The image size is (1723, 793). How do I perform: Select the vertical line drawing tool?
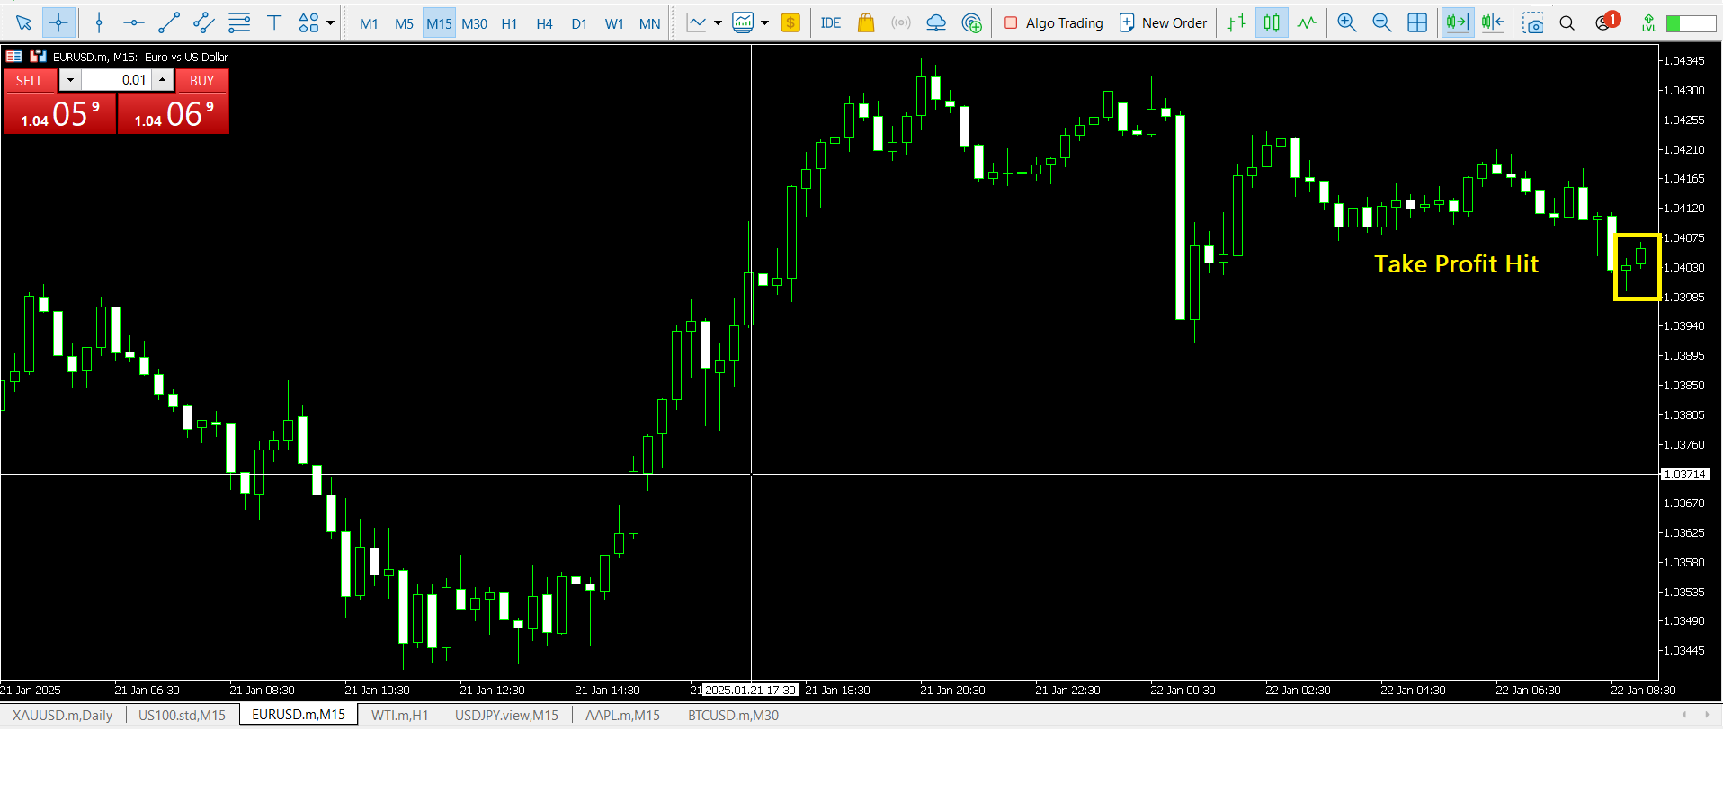coord(99,23)
